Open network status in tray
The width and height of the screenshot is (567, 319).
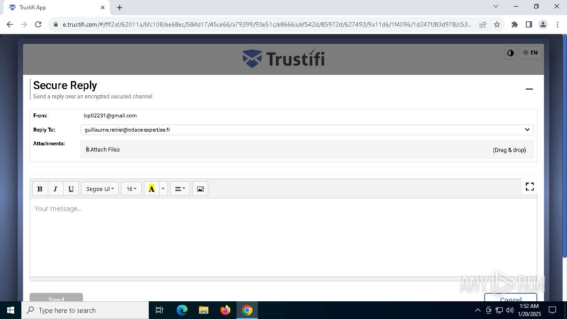(499, 310)
